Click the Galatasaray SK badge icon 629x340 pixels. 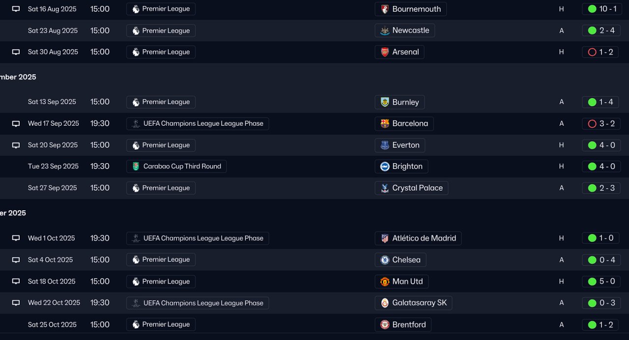(x=385, y=303)
